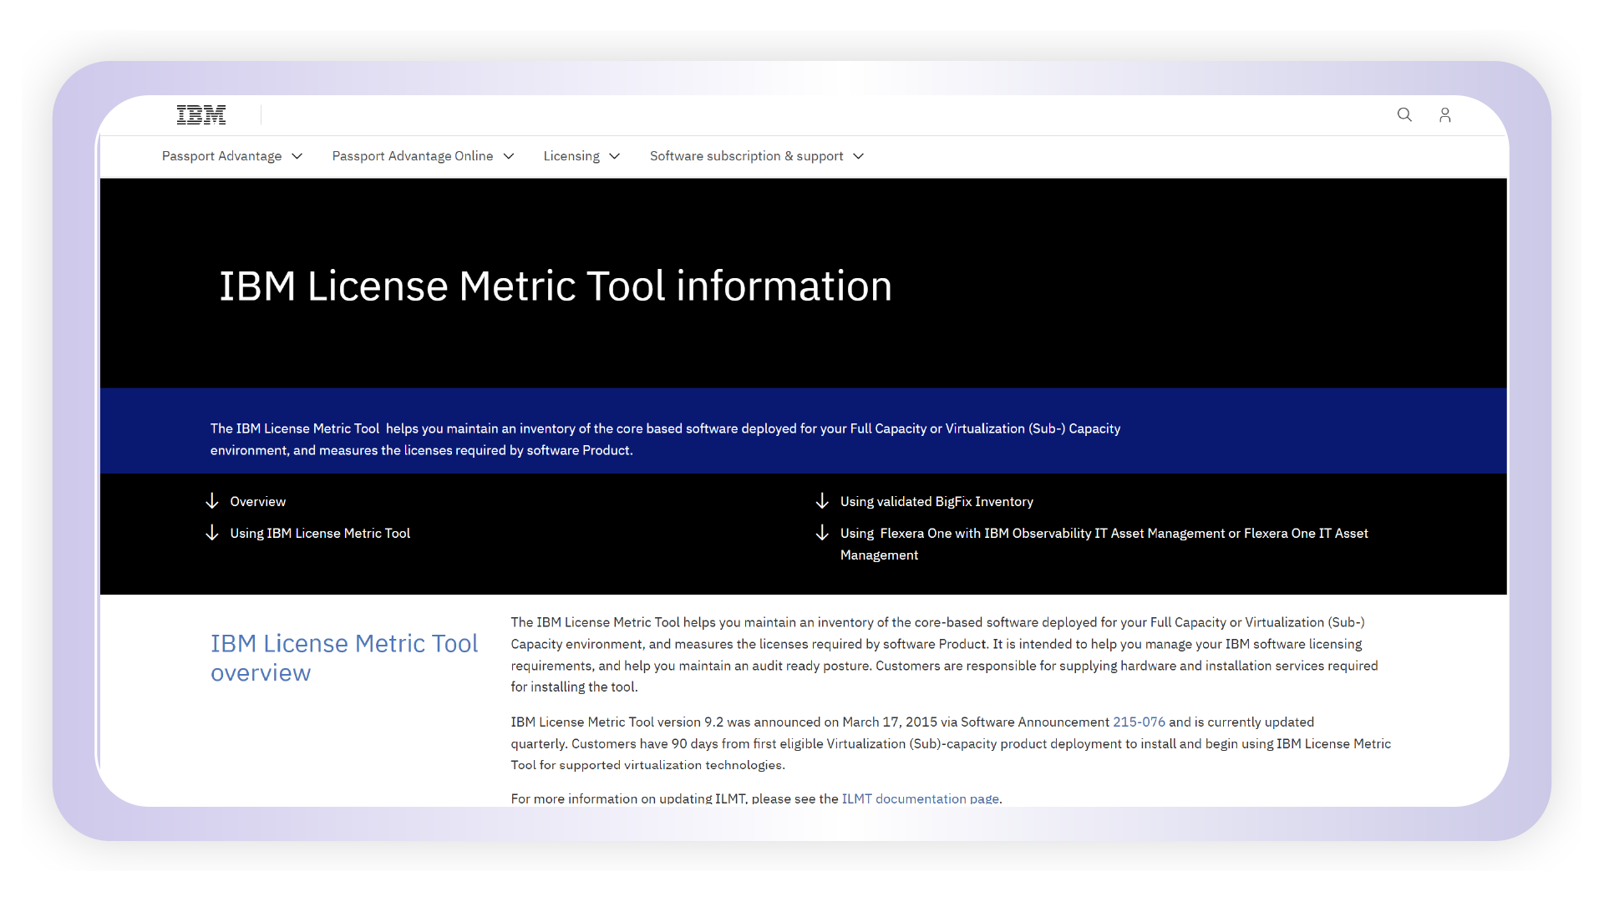Image resolution: width=1604 pixels, height=902 pixels.
Task: Expand the Passport Advantage dropdown
Action: [298, 156]
